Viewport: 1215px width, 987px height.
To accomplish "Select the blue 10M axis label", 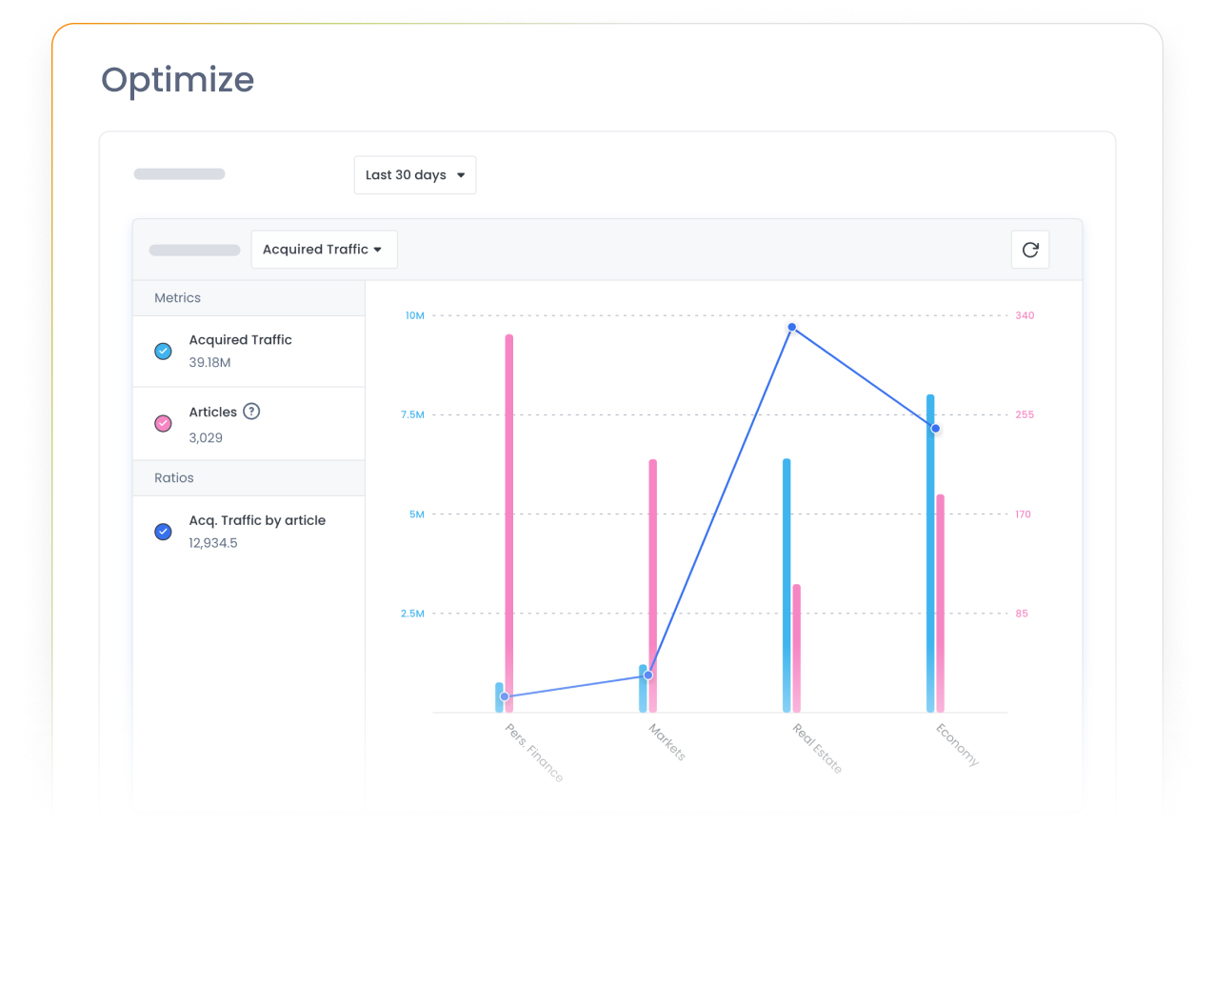I will (414, 315).
